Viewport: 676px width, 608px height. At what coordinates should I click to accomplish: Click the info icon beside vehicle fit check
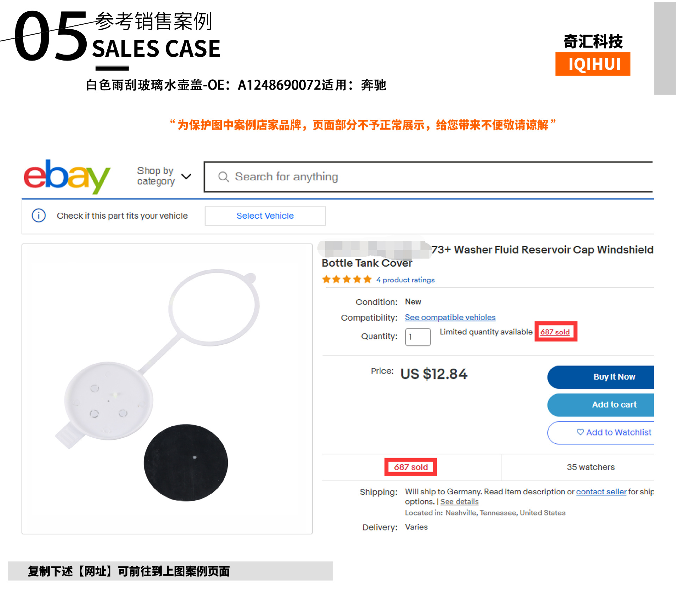pyautogui.click(x=39, y=215)
